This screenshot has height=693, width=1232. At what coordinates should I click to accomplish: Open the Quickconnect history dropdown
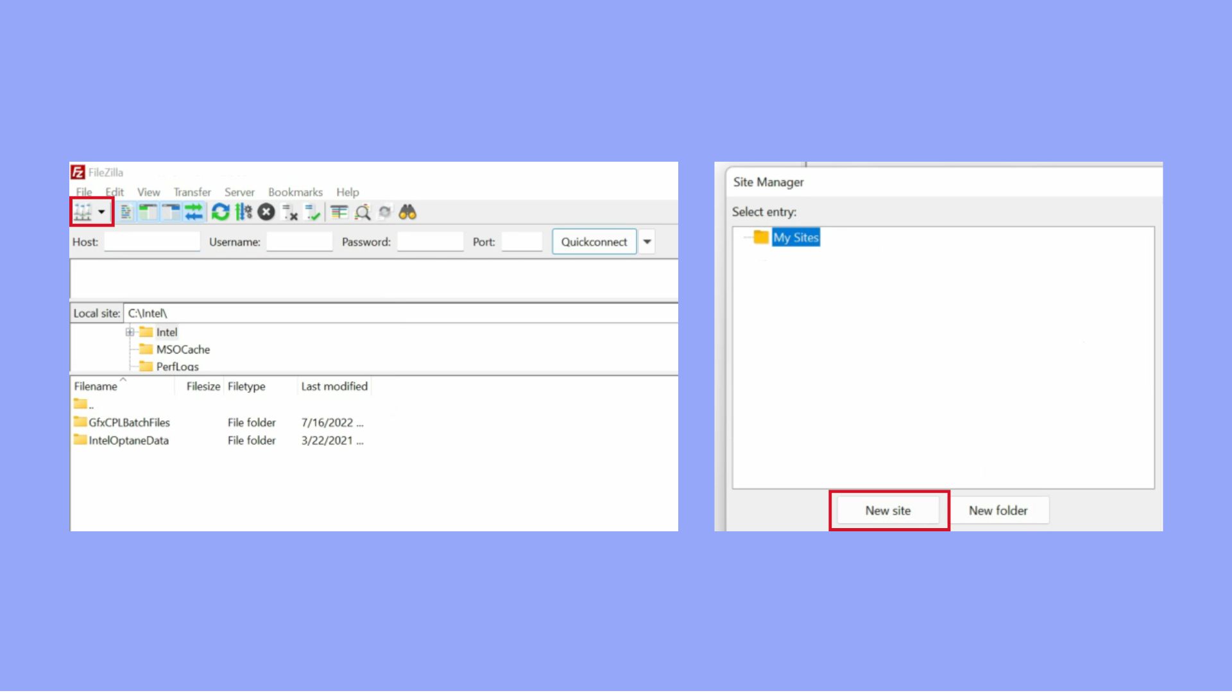coord(647,242)
